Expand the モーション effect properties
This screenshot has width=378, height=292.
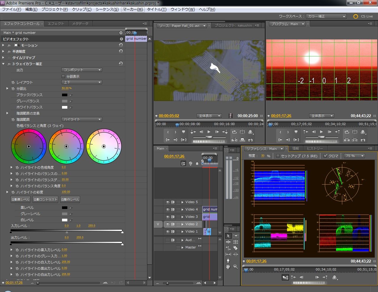(x=3, y=45)
